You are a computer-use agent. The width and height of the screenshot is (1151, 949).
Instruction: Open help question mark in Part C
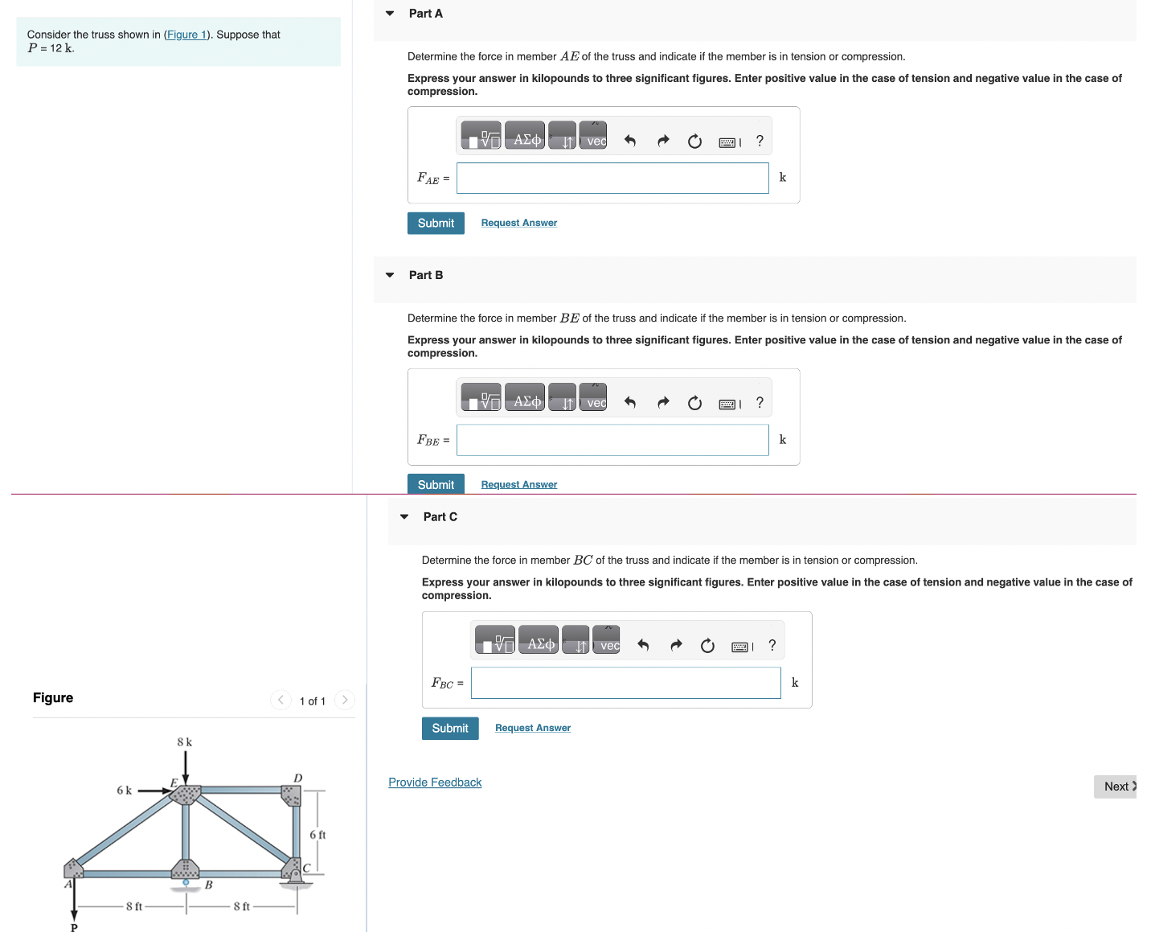(x=772, y=645)
